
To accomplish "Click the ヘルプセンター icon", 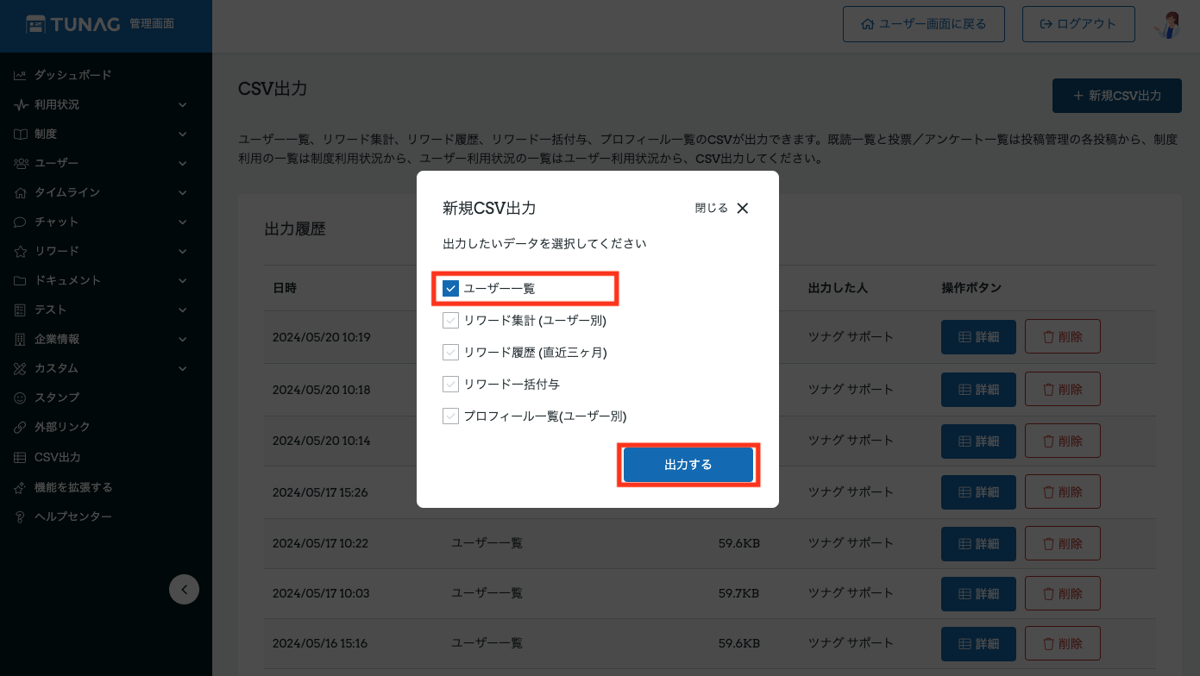I will click(x=20, y=517).
